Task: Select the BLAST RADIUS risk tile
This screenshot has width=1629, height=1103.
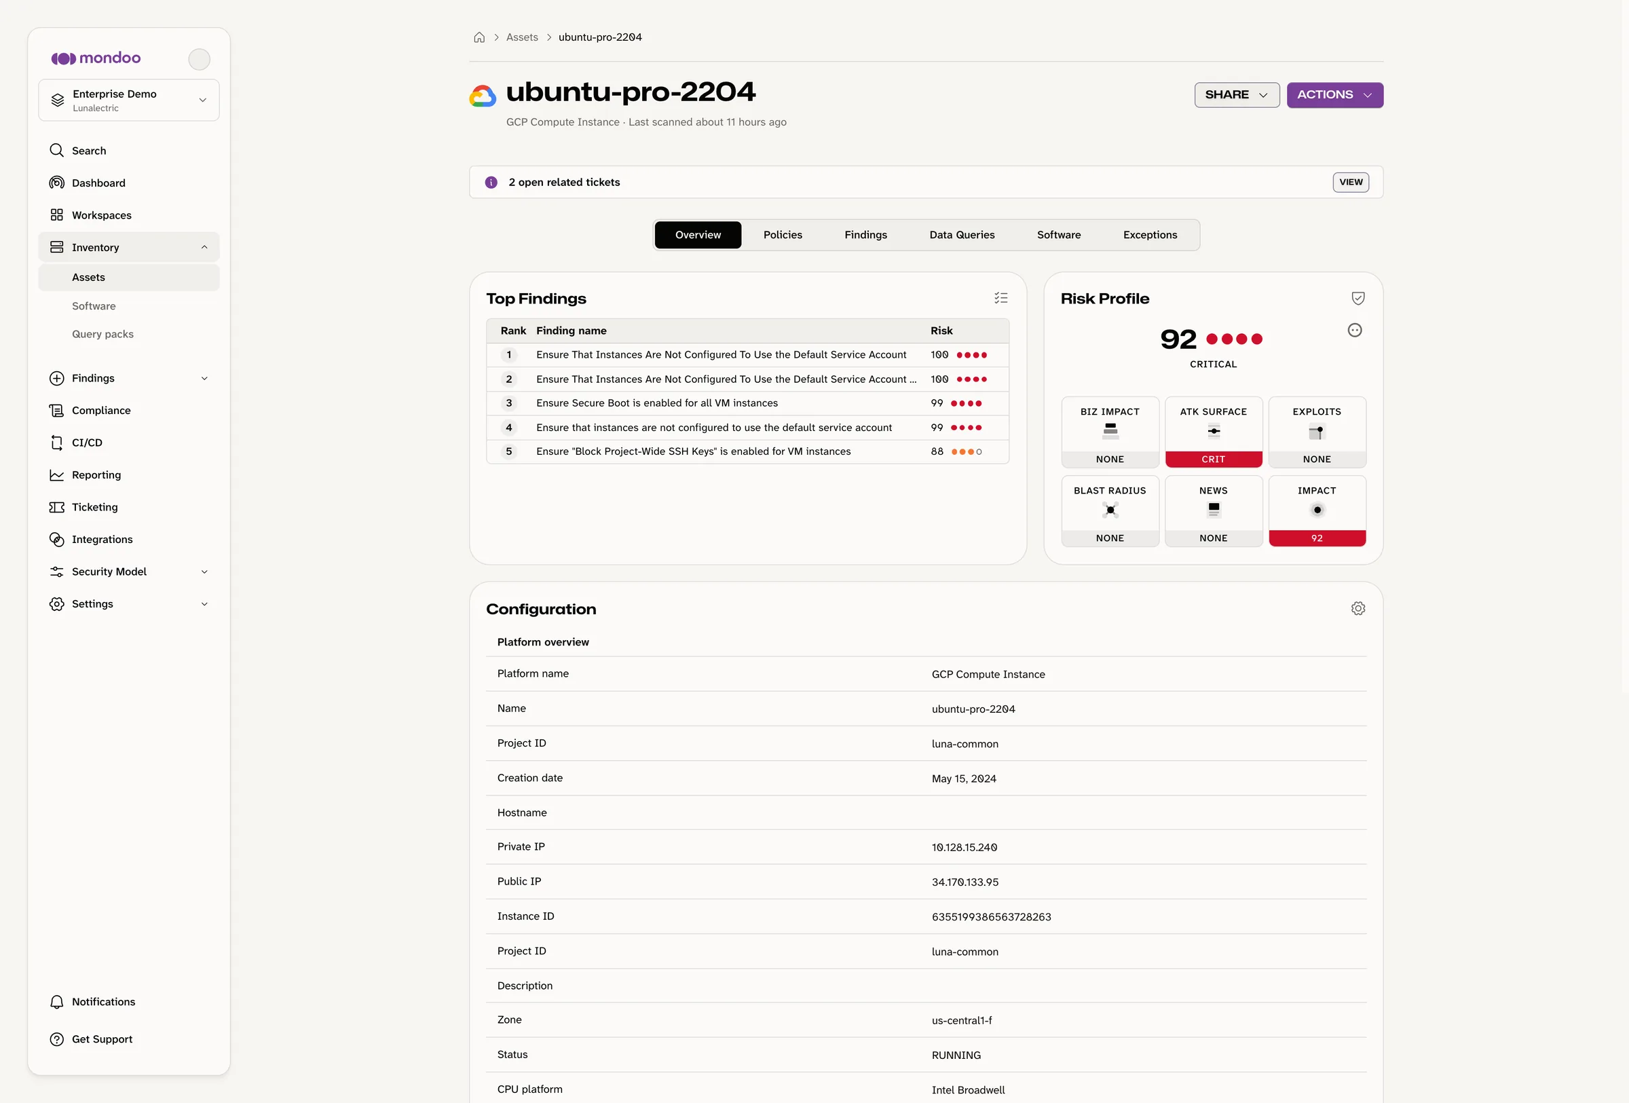Action: 1110,511
